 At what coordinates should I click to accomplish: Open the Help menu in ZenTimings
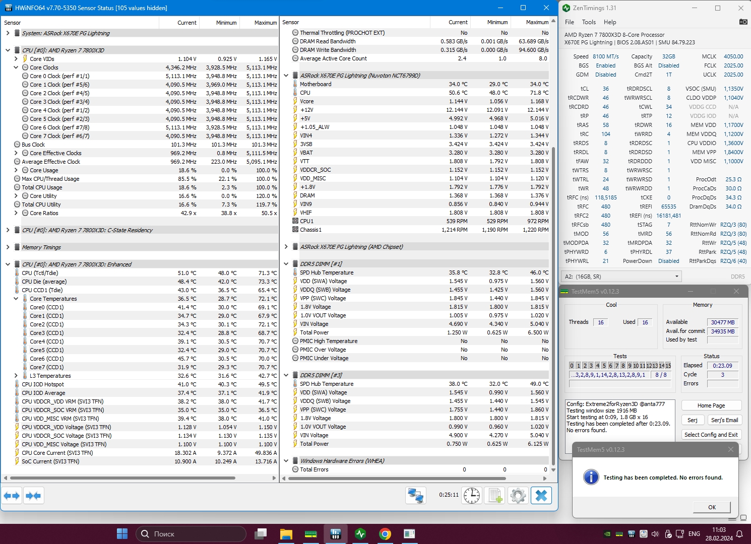(610, 22)
